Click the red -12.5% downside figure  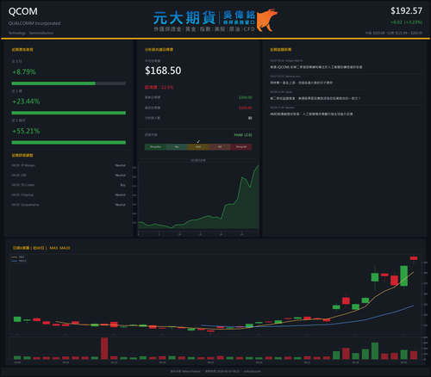(166, 87)
